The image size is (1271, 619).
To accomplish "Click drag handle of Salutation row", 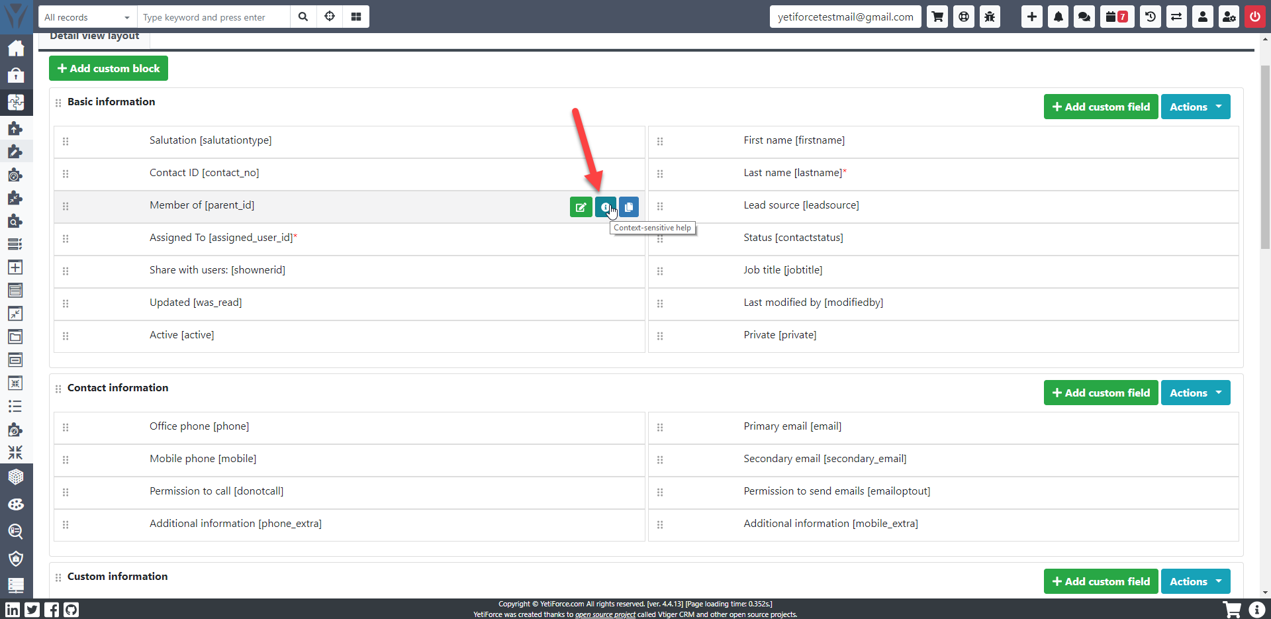I will point(66,142).
